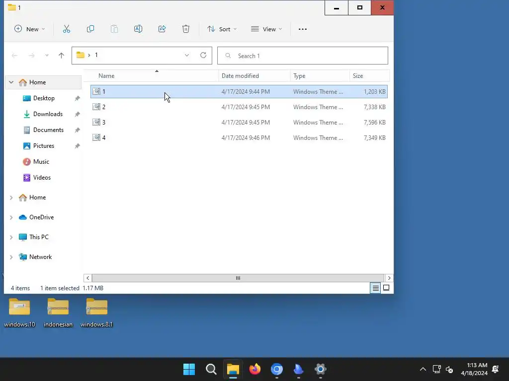Click scrollbar right arrow button

389,278
